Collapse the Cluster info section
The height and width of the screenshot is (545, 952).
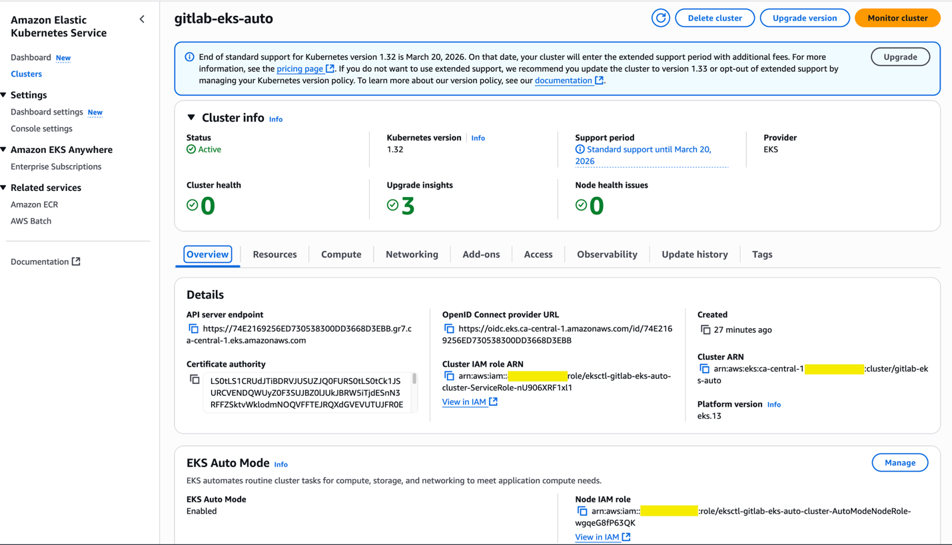click(x=191, y=118)
